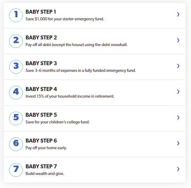Open the chevron for Baby Step 5
Screen dimensions: 191x188
pos(178,117)
